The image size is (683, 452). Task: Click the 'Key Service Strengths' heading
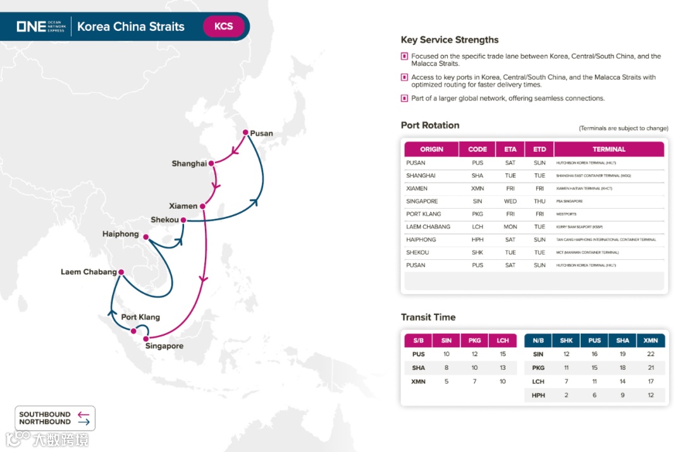450,40
